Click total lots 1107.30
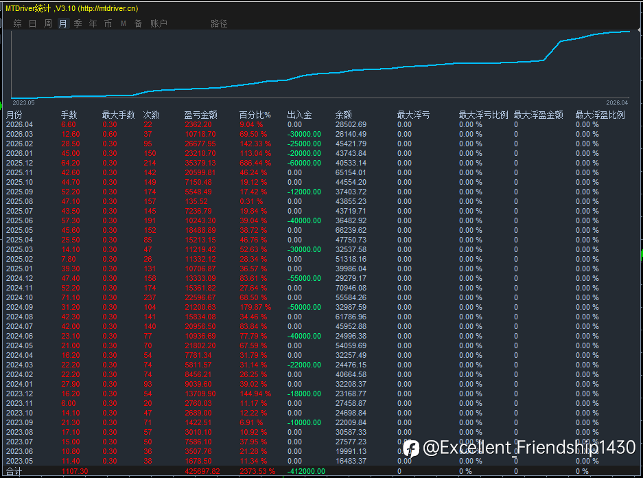This screenshot has height=478, width=643. (75, 471)
